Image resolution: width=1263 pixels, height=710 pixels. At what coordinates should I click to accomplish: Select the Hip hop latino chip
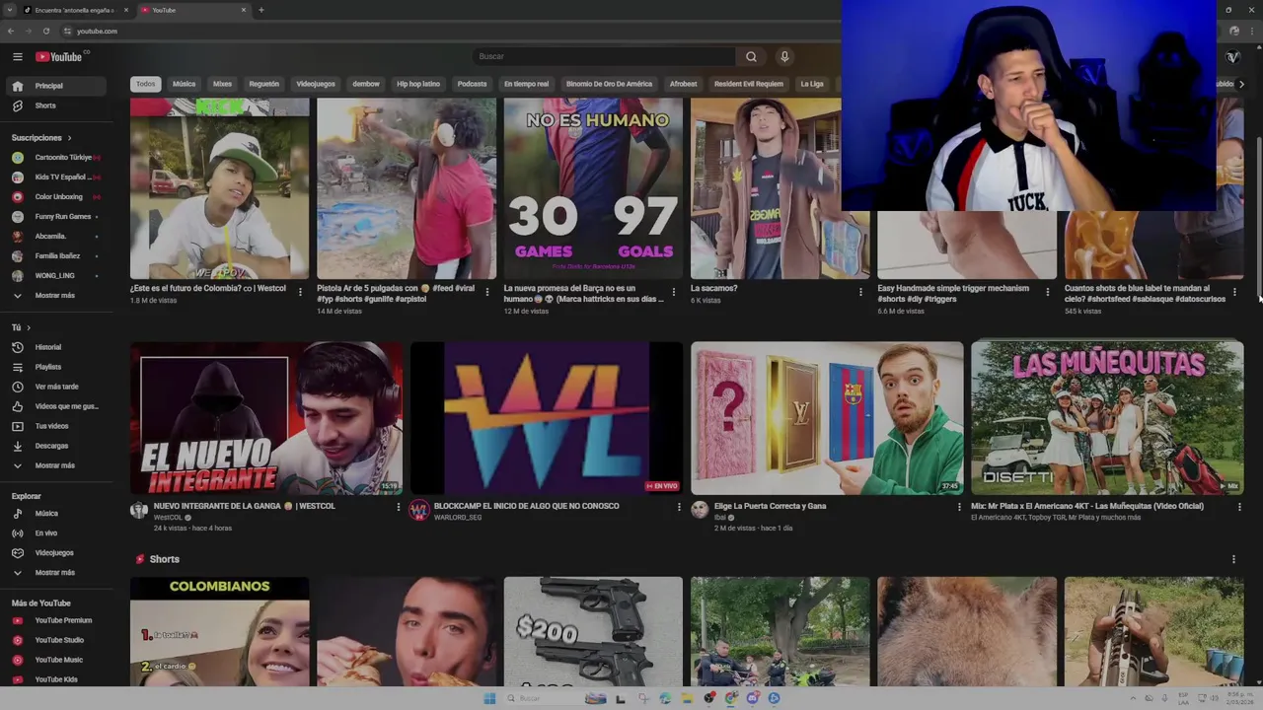click(x=418, y=84)
